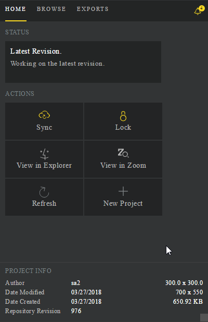208x322 pixels.
Task: Switch to the Browse tab
Action: [x=51, y=9]
